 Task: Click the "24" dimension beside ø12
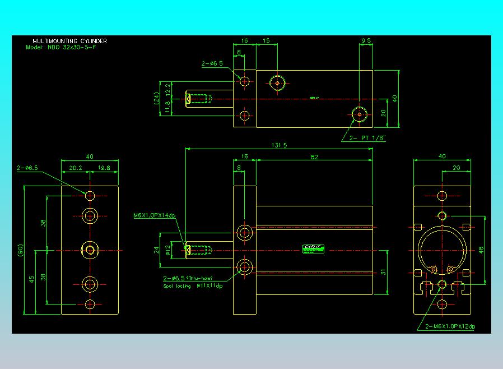coord(156,250)
